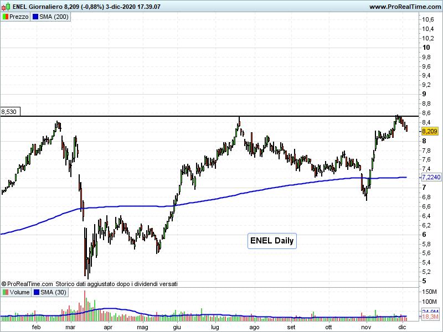Select the blue SMA (30) color swatch
This screenshot has width=443, height=332.
(37, 292)
